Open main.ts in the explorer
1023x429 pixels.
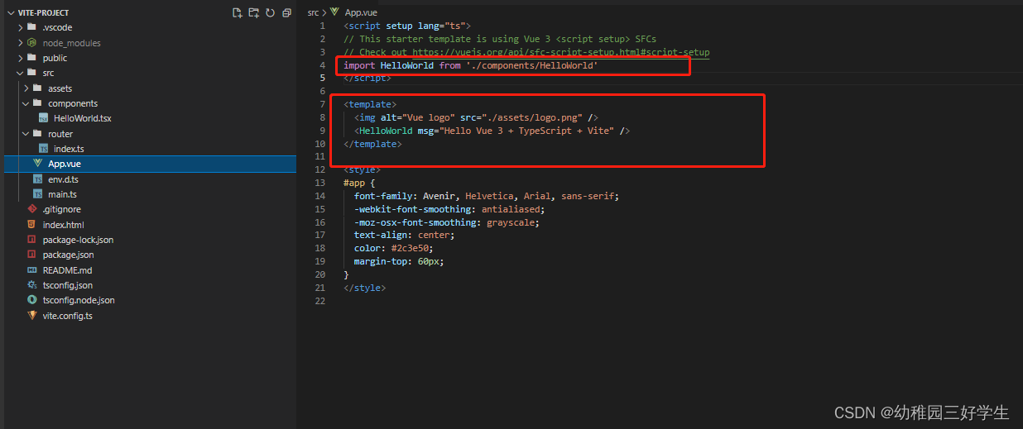62,194
